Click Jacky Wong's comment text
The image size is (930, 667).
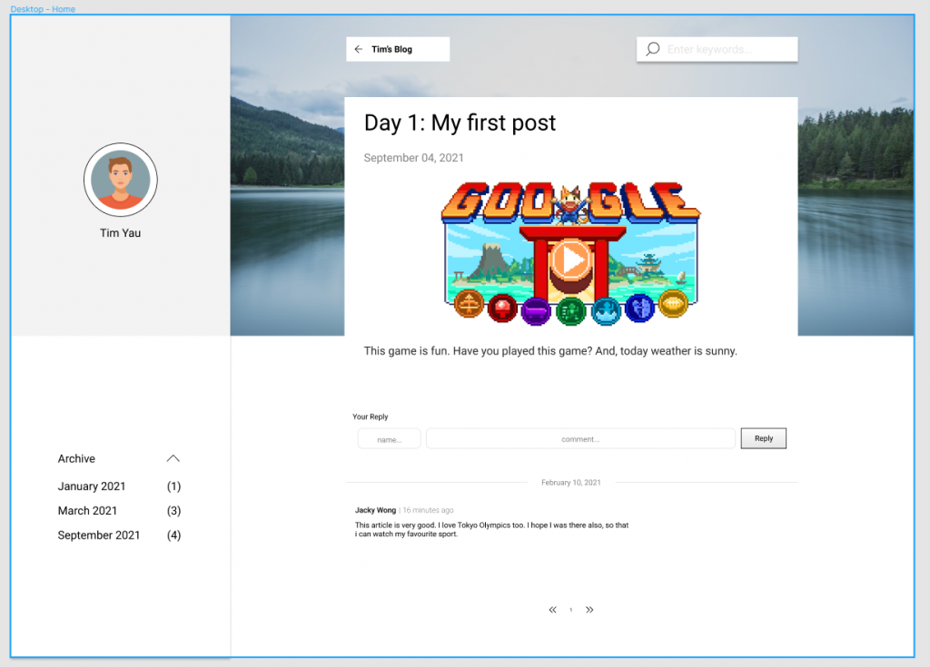coord(491,529)
